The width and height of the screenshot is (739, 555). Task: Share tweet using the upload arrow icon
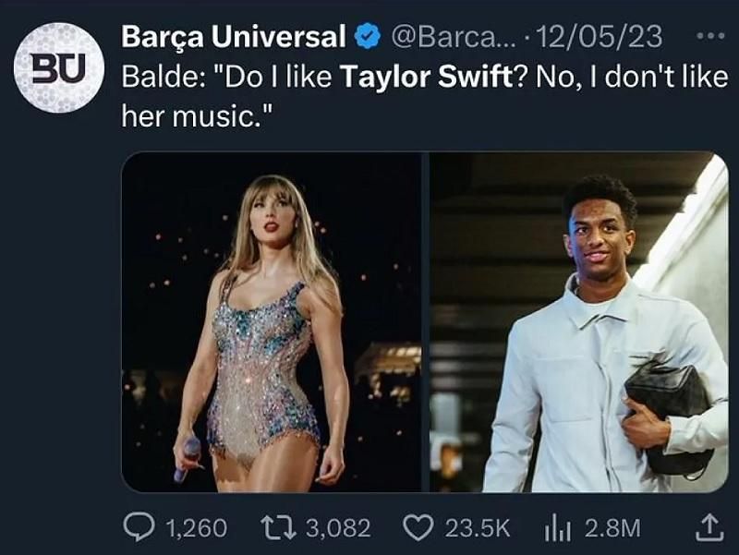[x=709, y=527]
